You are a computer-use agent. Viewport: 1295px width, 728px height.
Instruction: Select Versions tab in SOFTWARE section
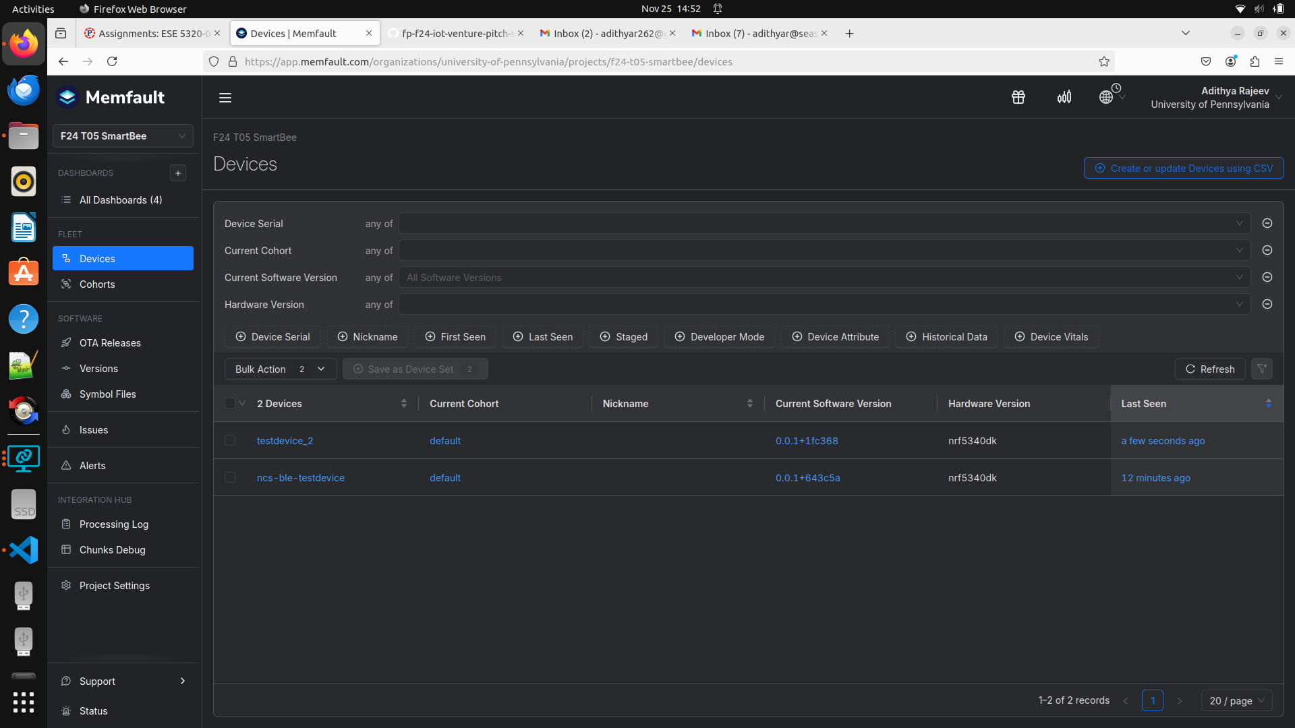click(x=98, y=368)
